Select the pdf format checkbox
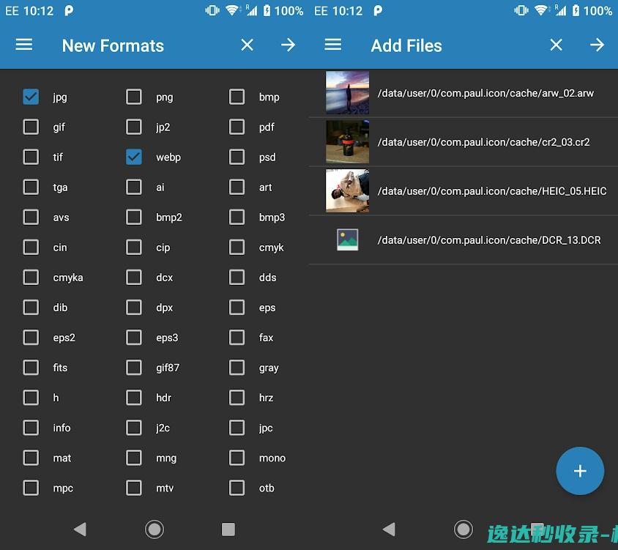This screenshot has width=618, height=550. click(x=237, y=127)
